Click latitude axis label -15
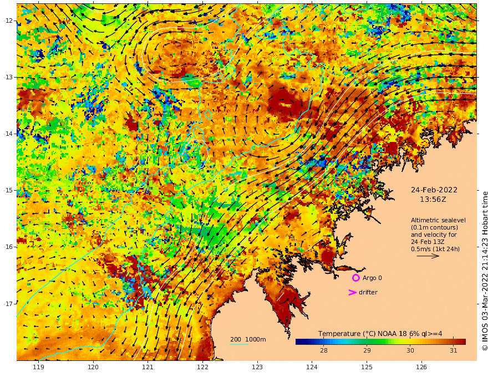The height and width of the screenshot is (377, 488). point(8,190)
